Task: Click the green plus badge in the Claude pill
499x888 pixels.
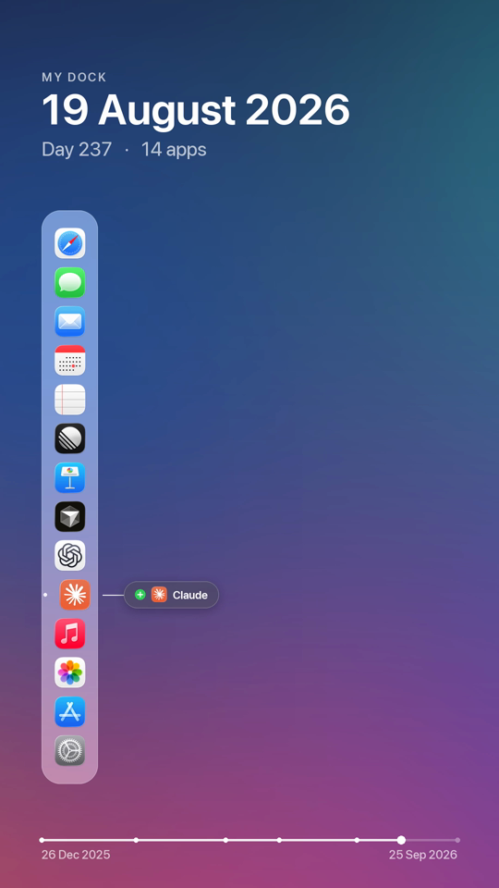Action: click(140, 595)
